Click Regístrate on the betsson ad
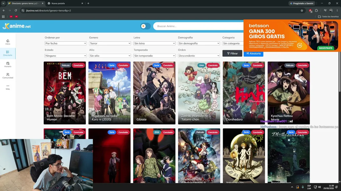This screenshot has width=341, height=191. [x=326, y=48]
